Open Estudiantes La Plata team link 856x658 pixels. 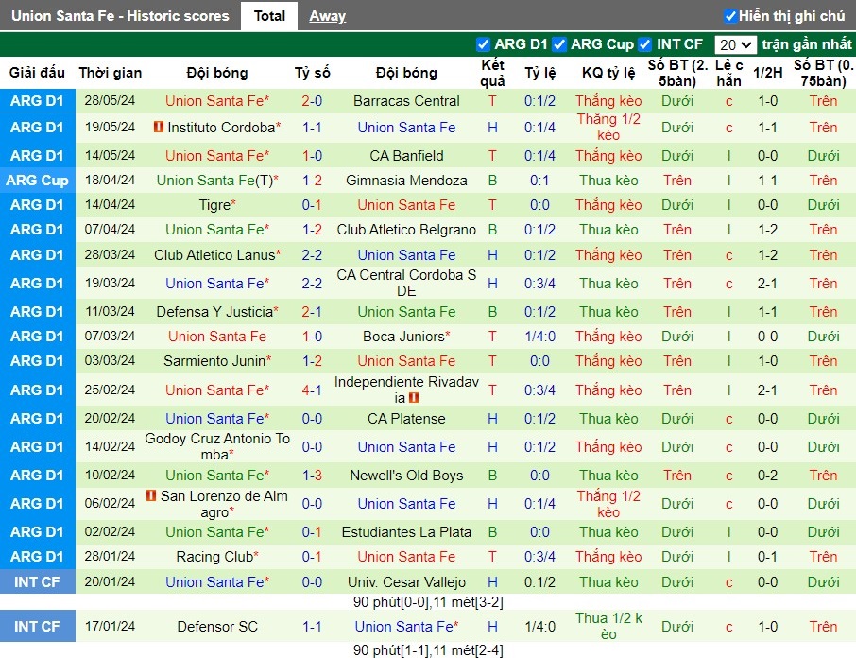[x=406, y=532]
